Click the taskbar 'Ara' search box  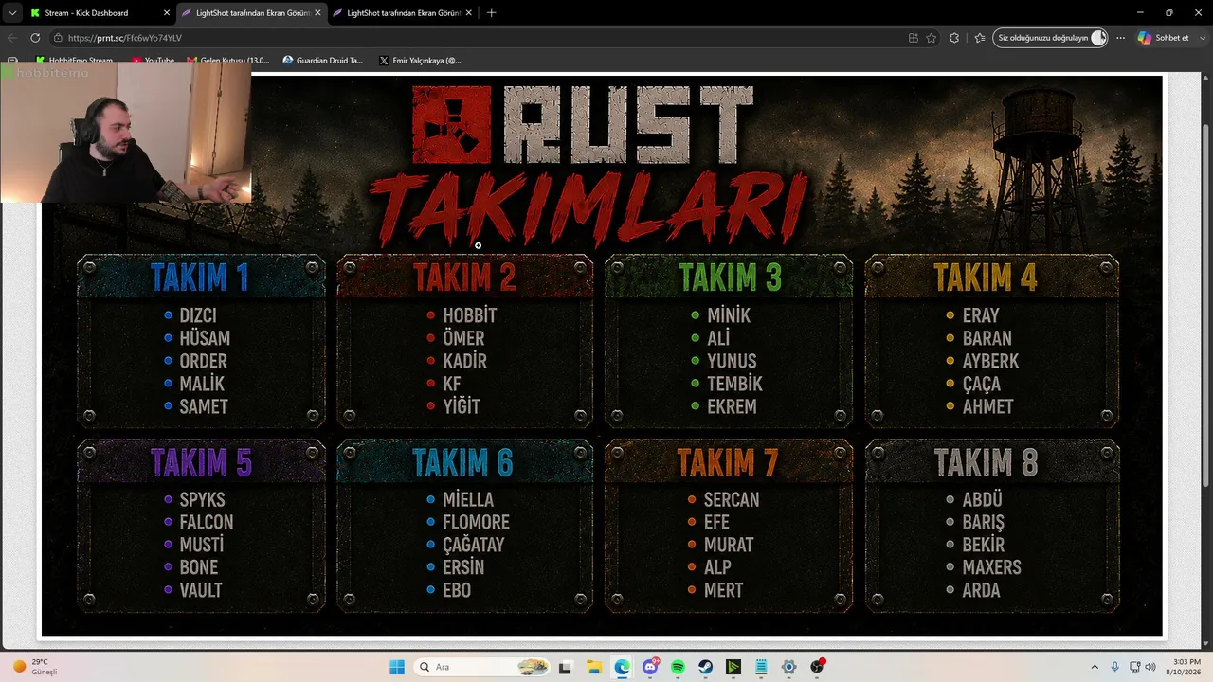click(482, 667)
